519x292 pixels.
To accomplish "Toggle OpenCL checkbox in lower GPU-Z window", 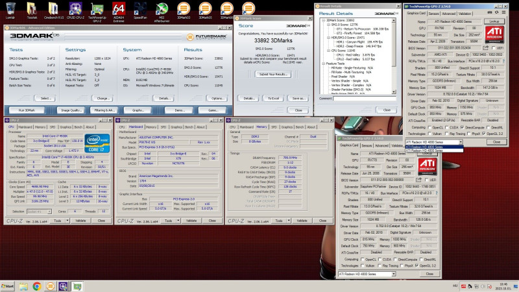I will tap(362, 260).
